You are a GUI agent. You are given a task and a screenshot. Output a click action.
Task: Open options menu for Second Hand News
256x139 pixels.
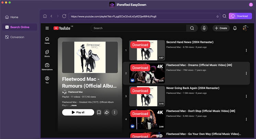(246, 50)
